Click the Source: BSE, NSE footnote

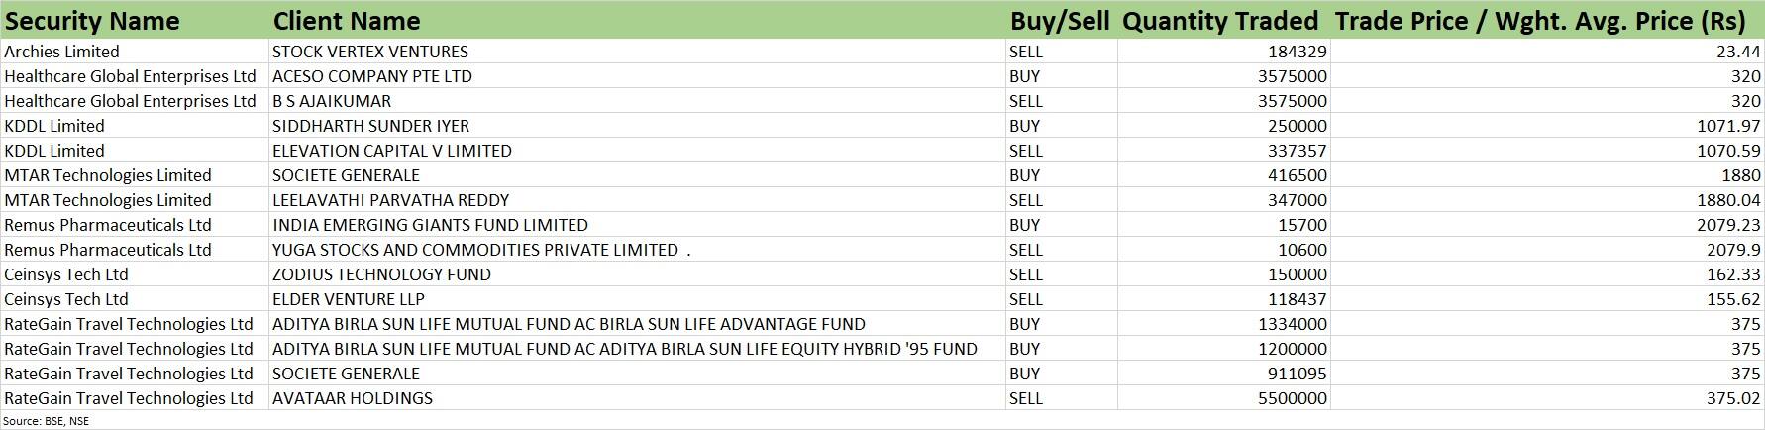[46, 421]
